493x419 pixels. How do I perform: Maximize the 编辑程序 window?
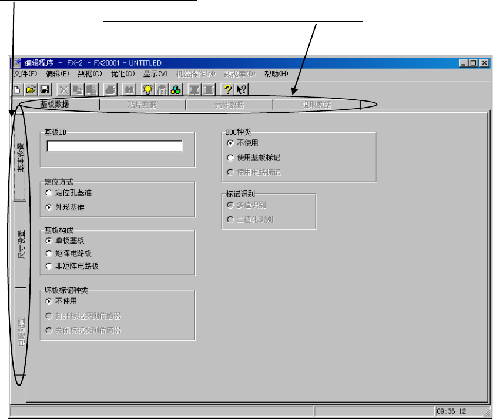(x=473, y=63)
